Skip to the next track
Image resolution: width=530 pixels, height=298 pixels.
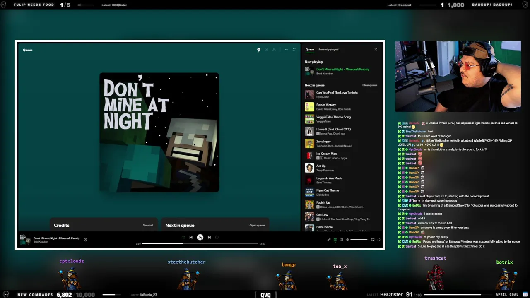coord(209,237)
